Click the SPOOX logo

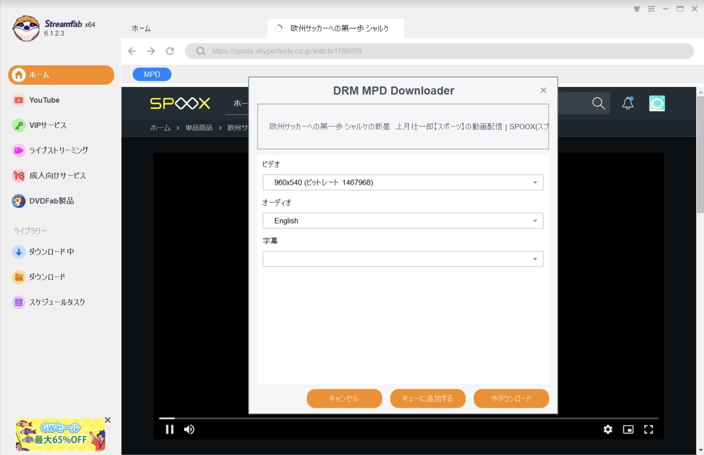[x=180, y=103]
